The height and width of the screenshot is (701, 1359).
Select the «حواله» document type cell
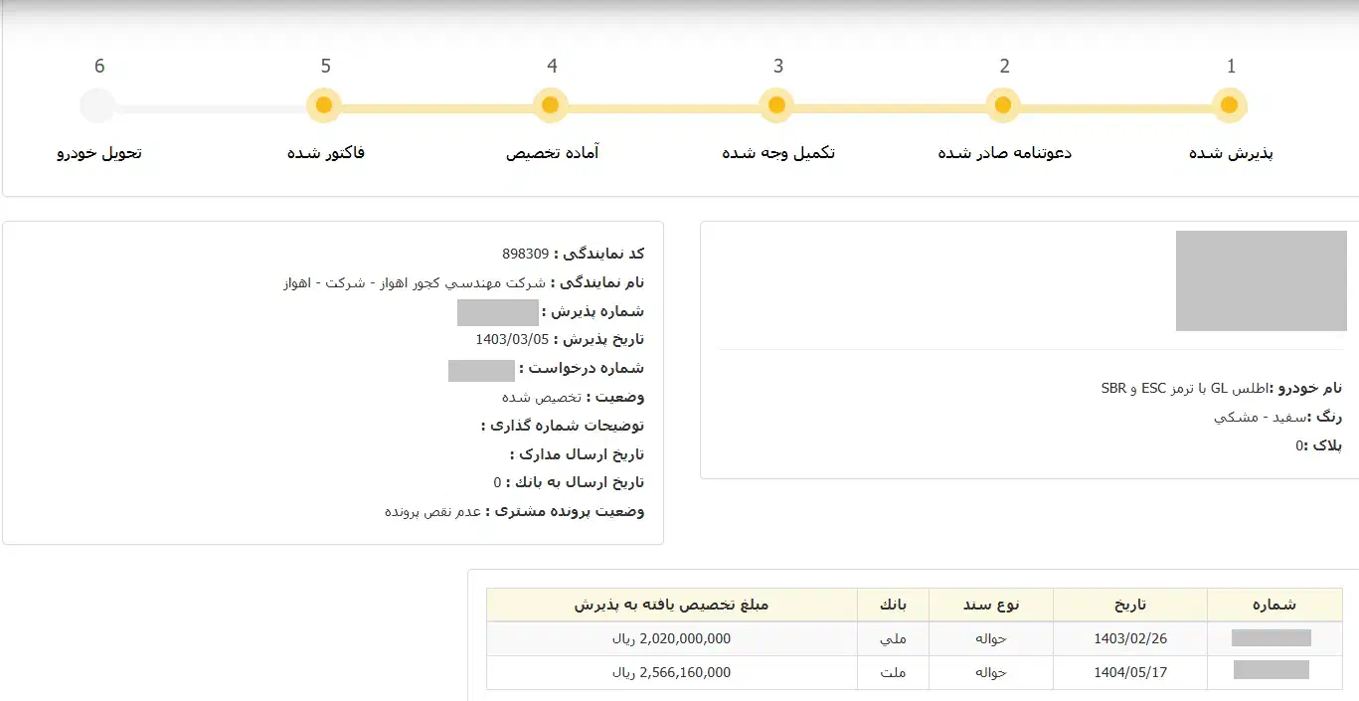point(988,638)
